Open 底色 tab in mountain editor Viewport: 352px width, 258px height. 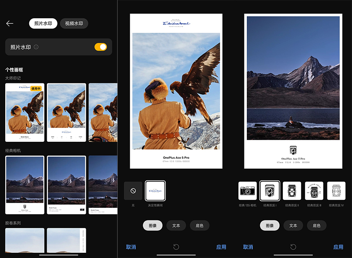point(316,226)
